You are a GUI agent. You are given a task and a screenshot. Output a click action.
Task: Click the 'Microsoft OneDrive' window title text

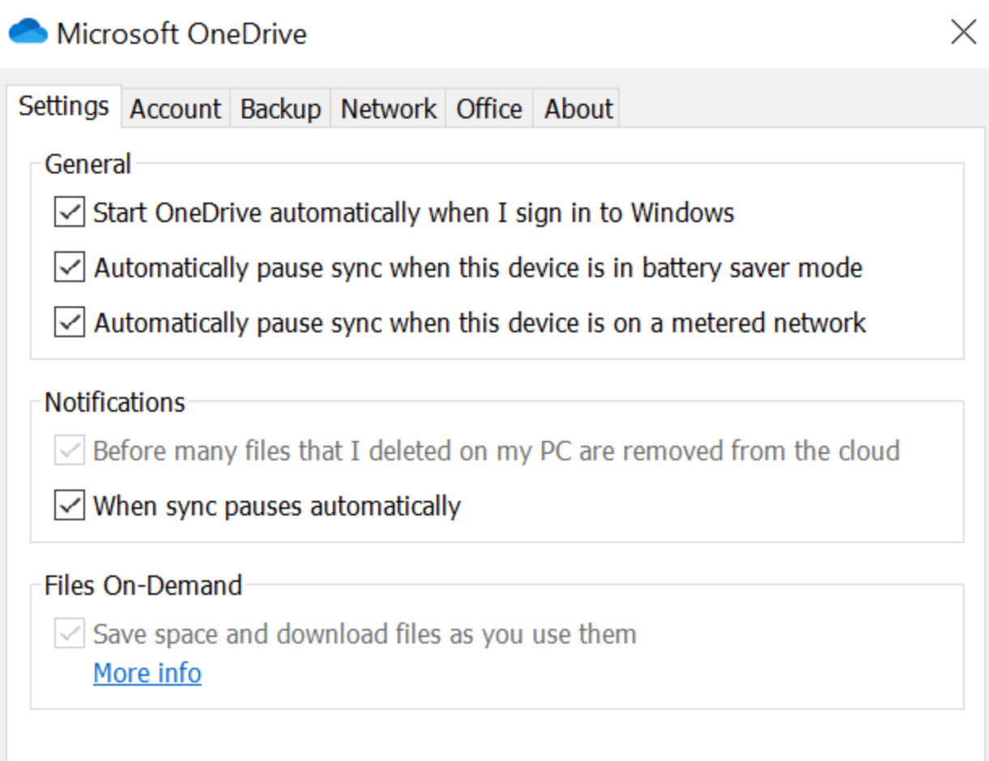click(x=181, y=34)
